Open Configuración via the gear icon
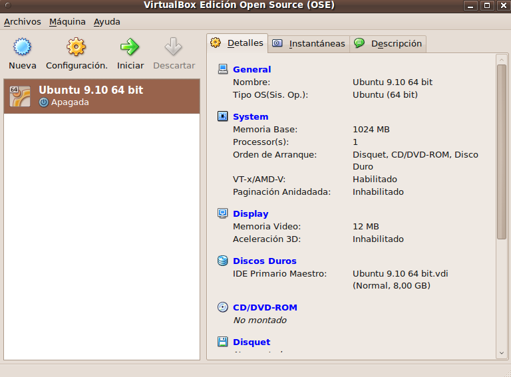 pyautogui.click(x=76, y=47)
